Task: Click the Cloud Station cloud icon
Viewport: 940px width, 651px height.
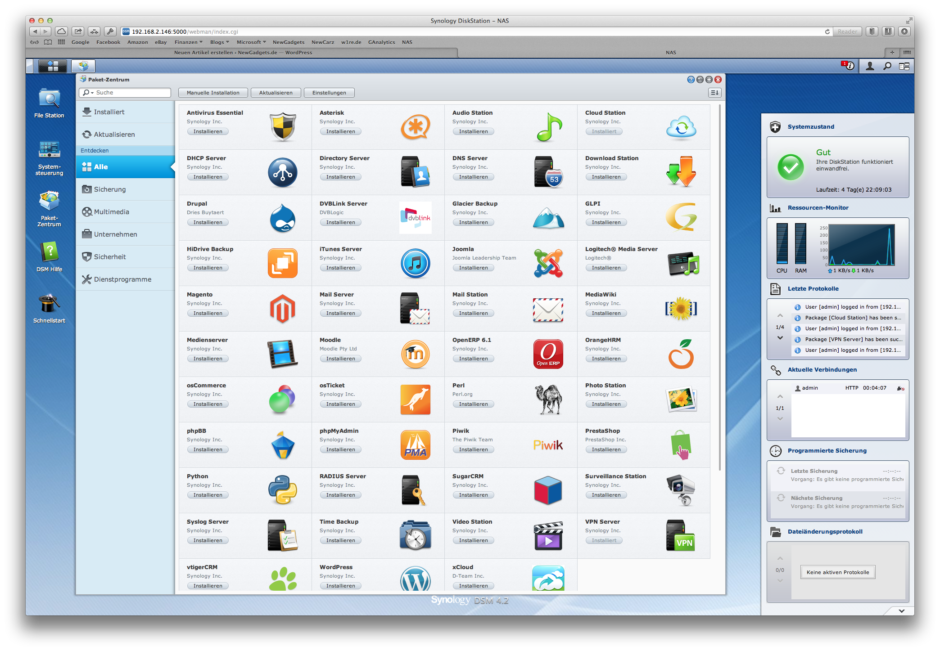Action: pyautogui.click(x=681, y=127)
